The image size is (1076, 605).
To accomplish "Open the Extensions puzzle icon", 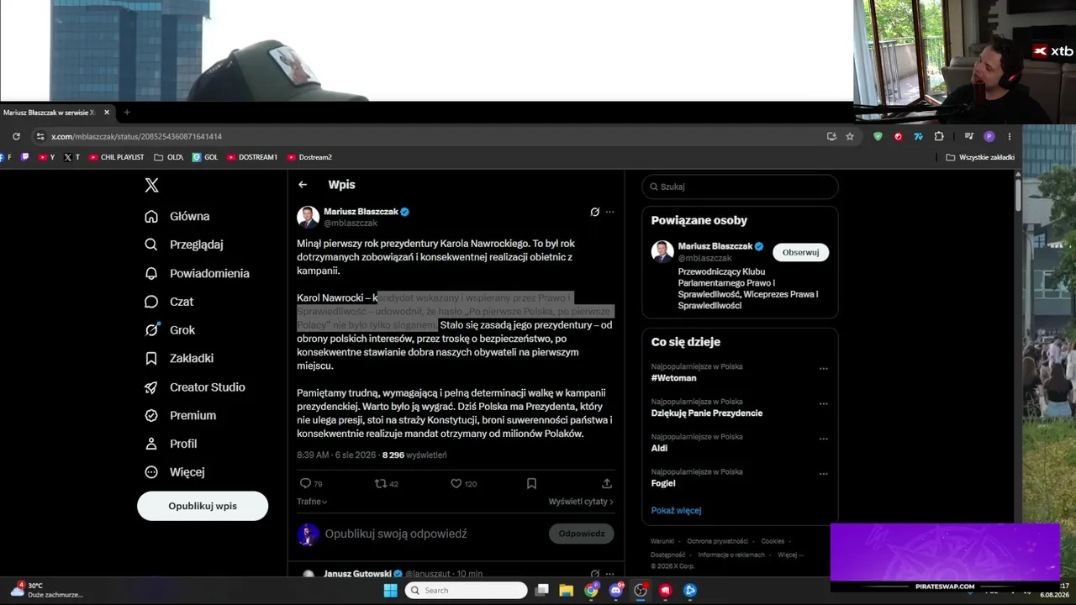I will [939, 136].
